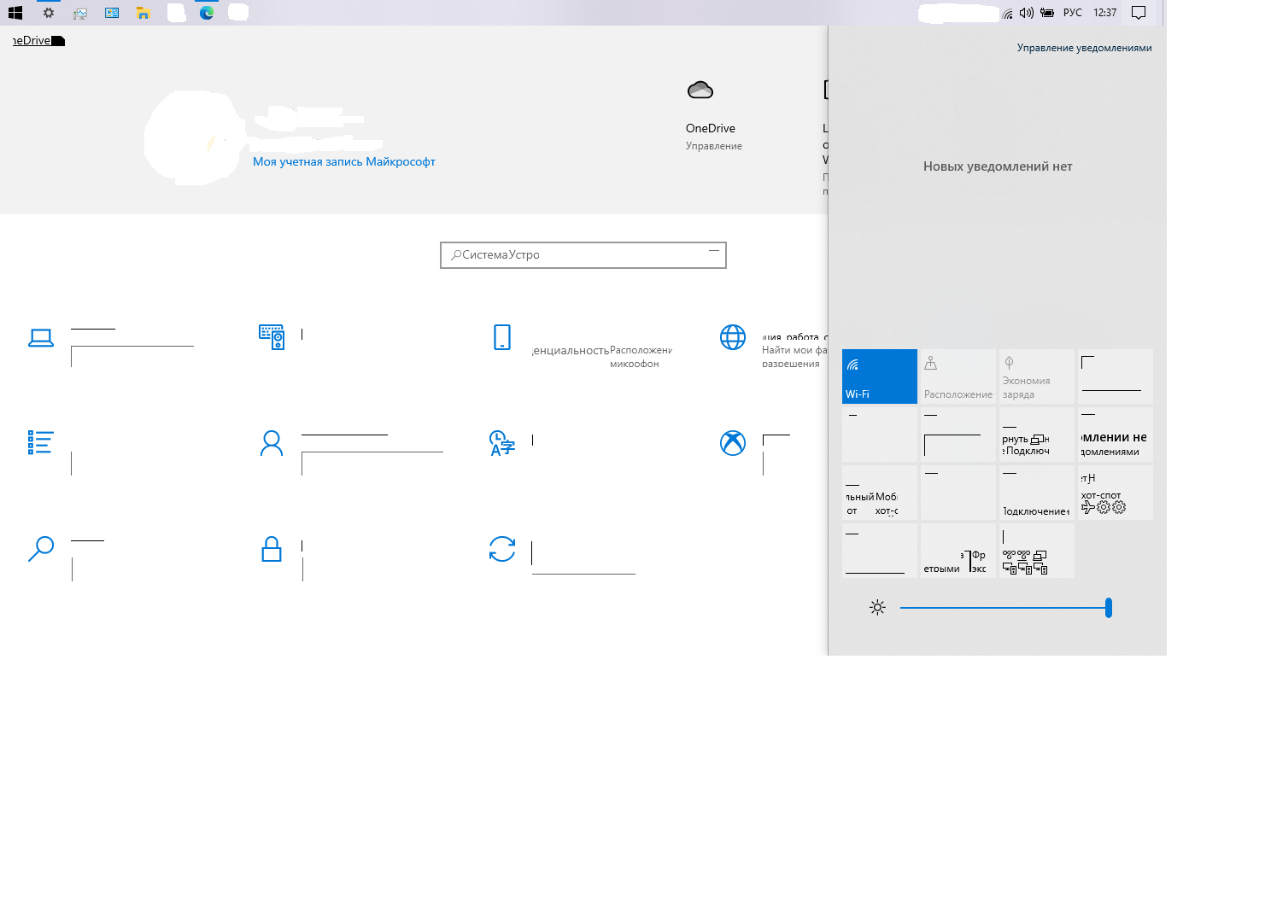1271x922 pixels.
Task: Click the tile showing network computer icons
Action: (x=1037, y=551)
